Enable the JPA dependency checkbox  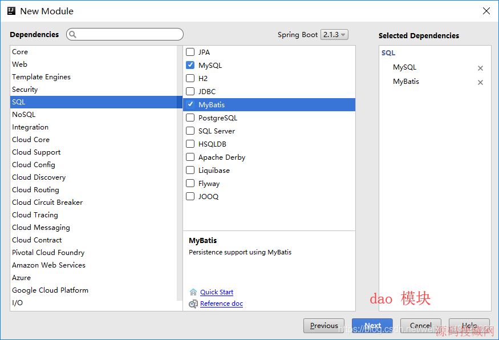coord(190,52)
